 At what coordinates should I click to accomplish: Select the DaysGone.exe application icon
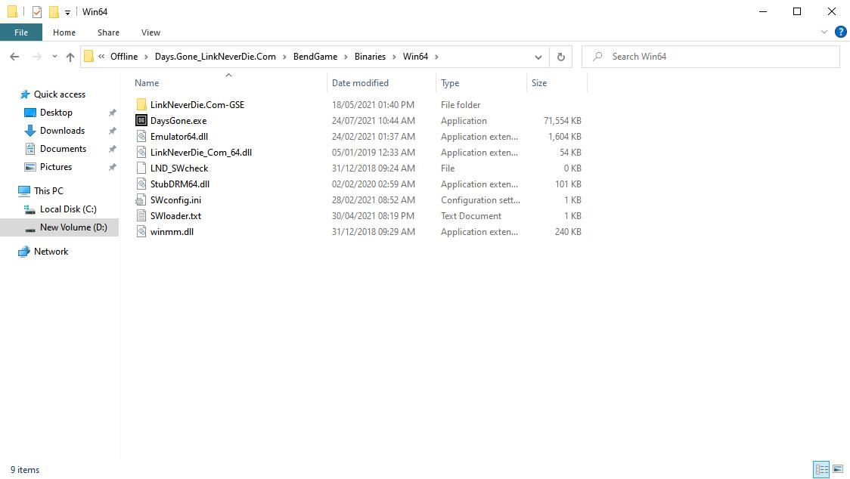pos(141,121)
